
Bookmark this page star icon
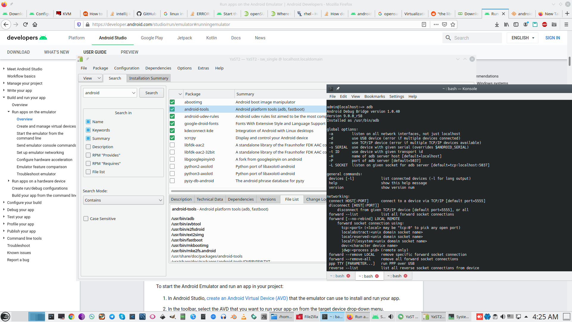pos(453,24)
